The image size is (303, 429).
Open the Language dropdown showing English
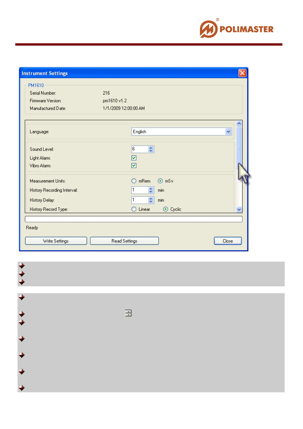(181, 131)
